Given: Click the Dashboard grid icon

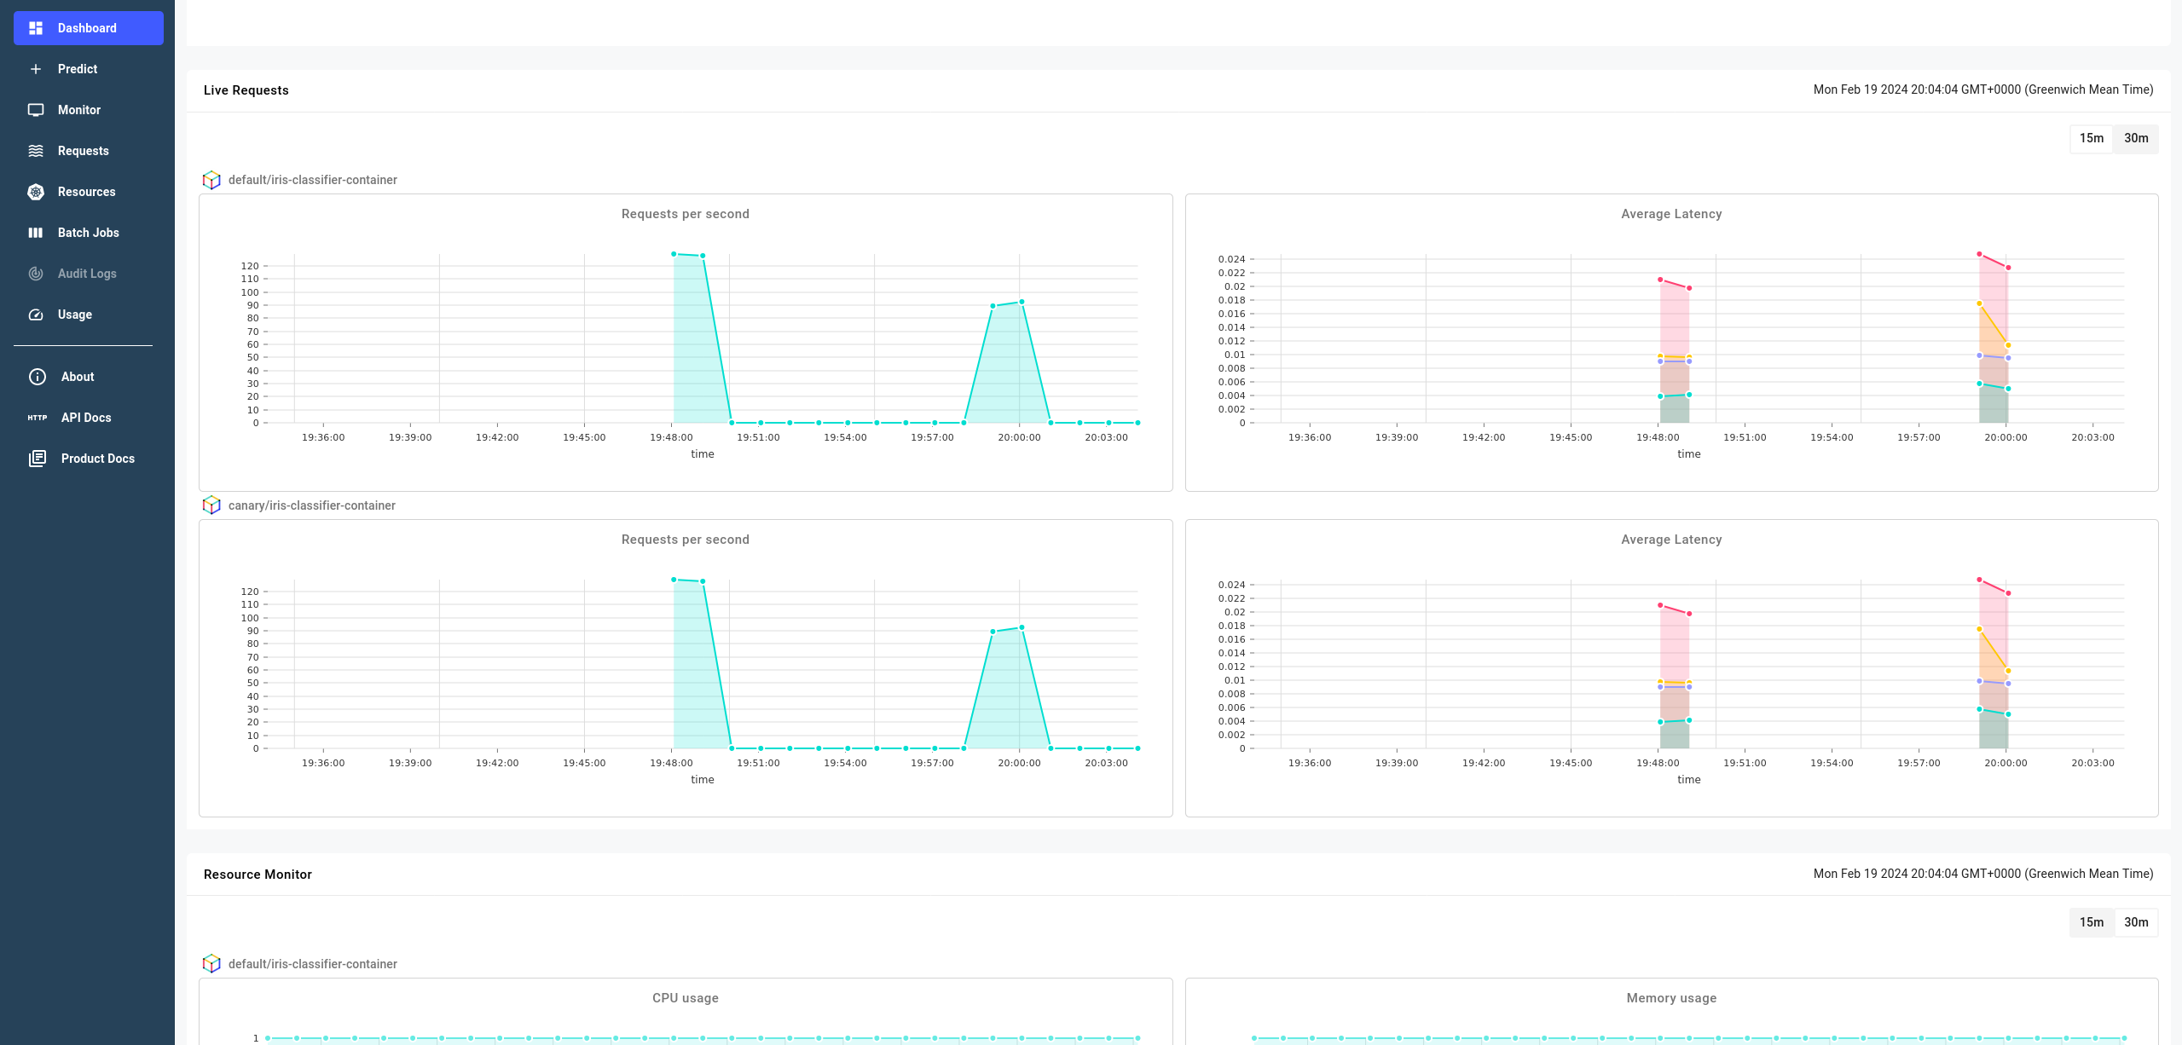Looking at the screenshot, I should click(x=36, y=28).
